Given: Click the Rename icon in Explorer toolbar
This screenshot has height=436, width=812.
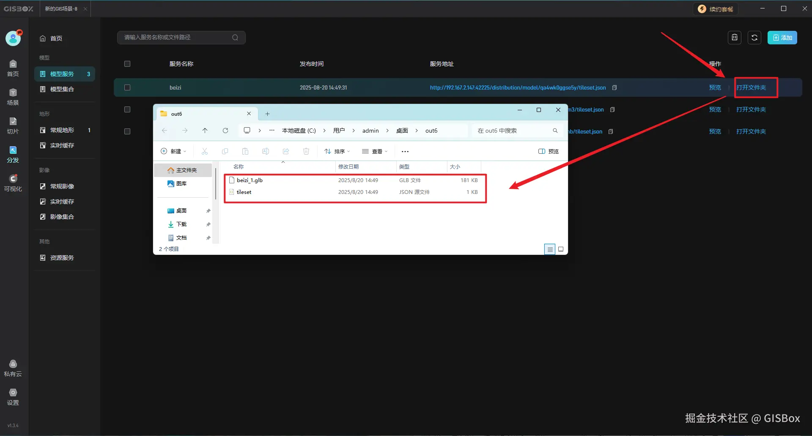Looking at the screenshot, I should (266, 151).
